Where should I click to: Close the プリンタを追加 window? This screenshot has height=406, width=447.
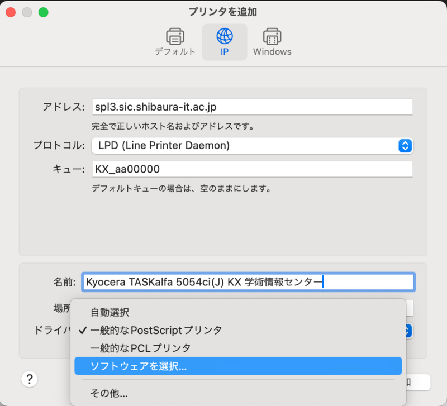coord(12,12)
